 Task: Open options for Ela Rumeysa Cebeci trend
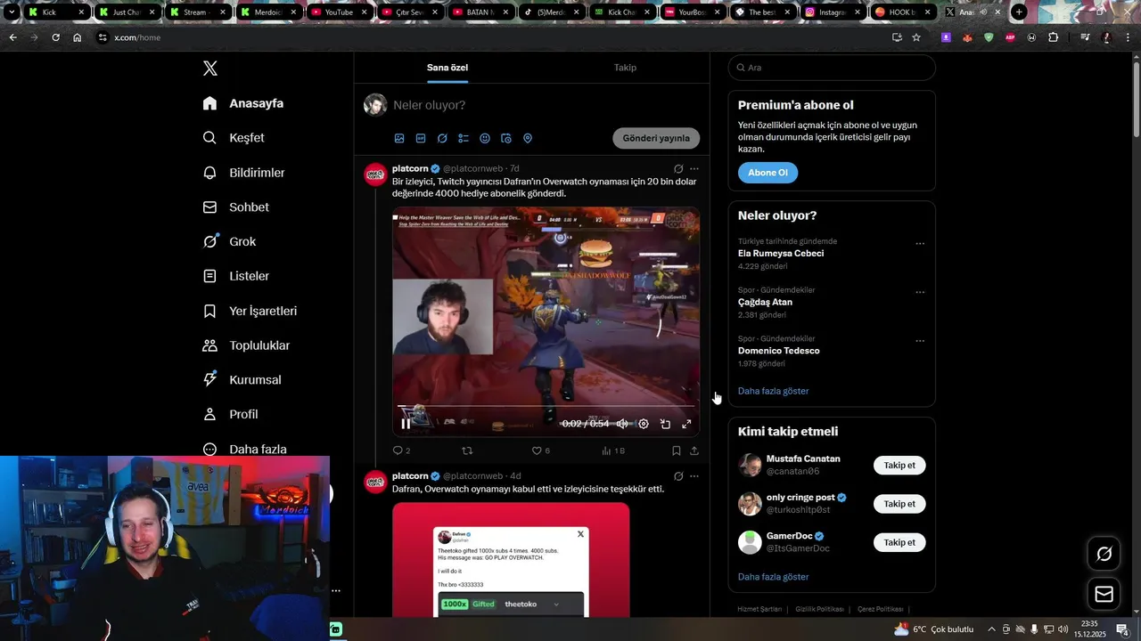[920, 244]
